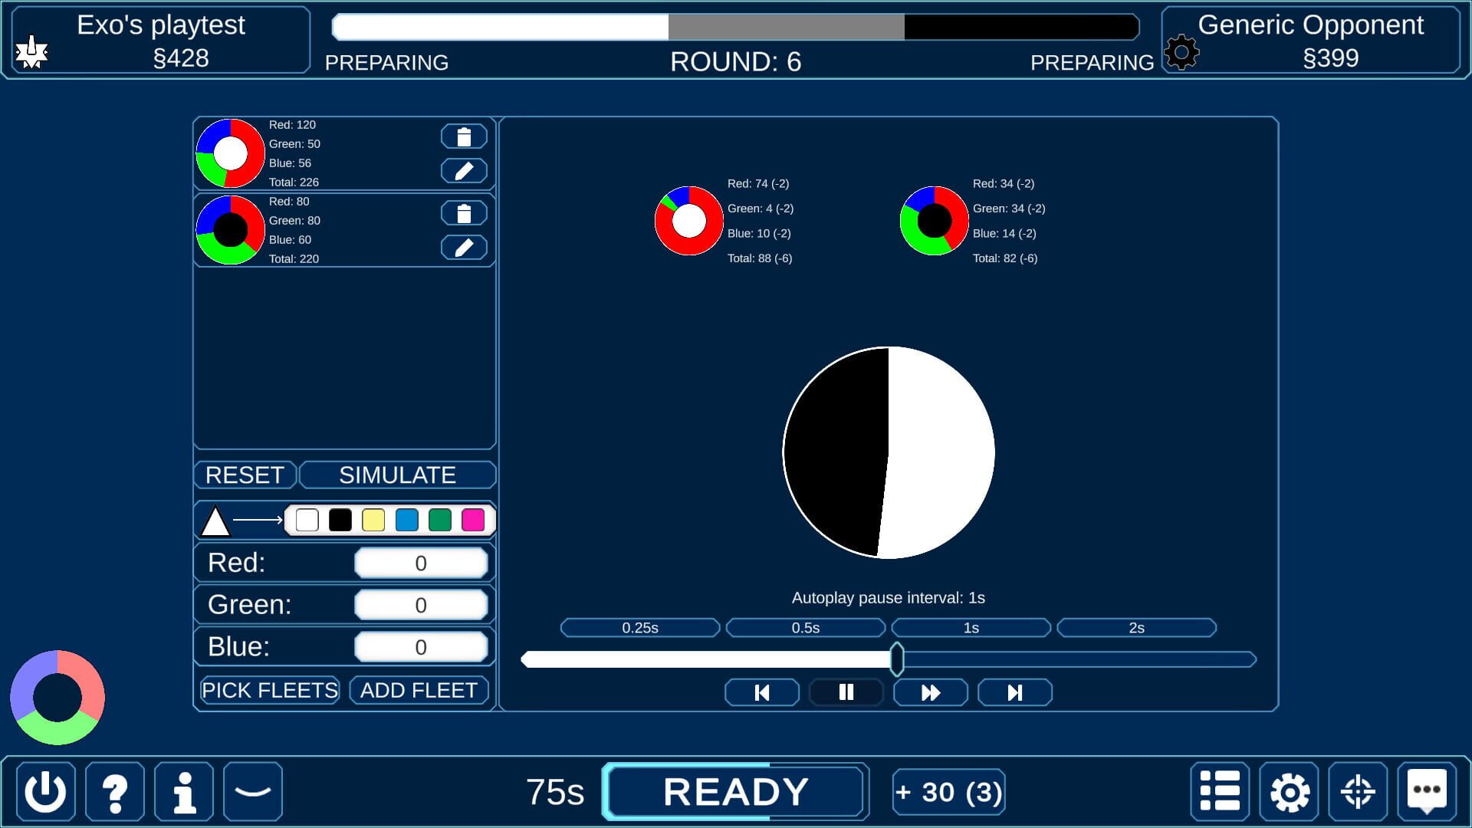Viewport: 1472px width, 828px height.
Task: Open the chat bubble icon
Action: 1427,791
